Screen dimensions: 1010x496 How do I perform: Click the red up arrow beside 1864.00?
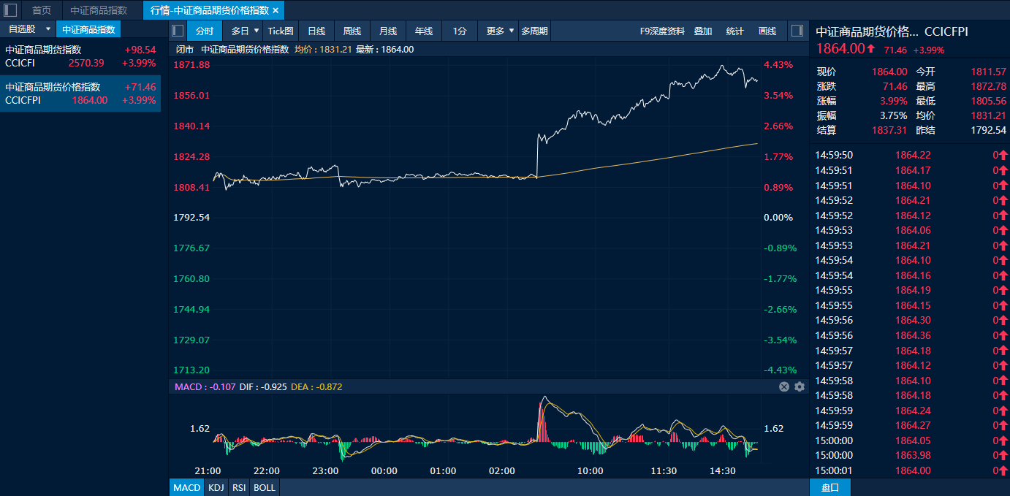871,49
